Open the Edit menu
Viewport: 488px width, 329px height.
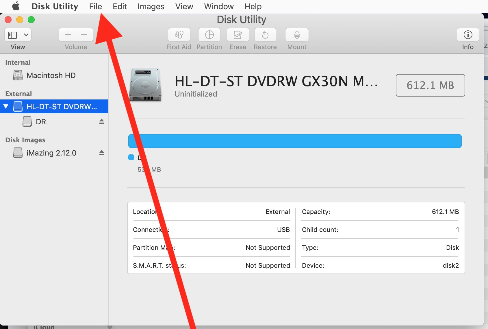coord(120,6)
